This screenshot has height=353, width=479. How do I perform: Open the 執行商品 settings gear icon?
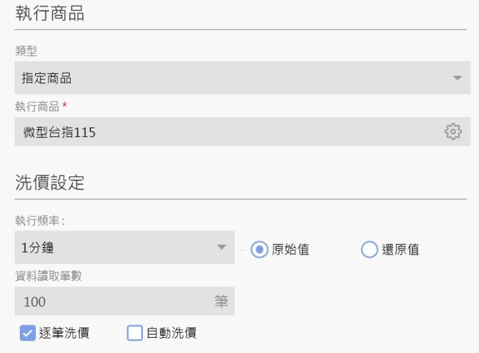(453, 132)
